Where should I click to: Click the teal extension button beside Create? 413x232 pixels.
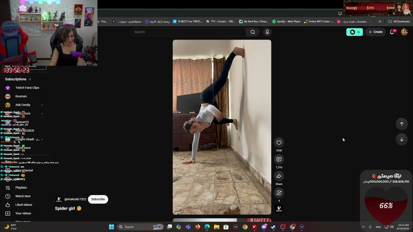point(355,32)
